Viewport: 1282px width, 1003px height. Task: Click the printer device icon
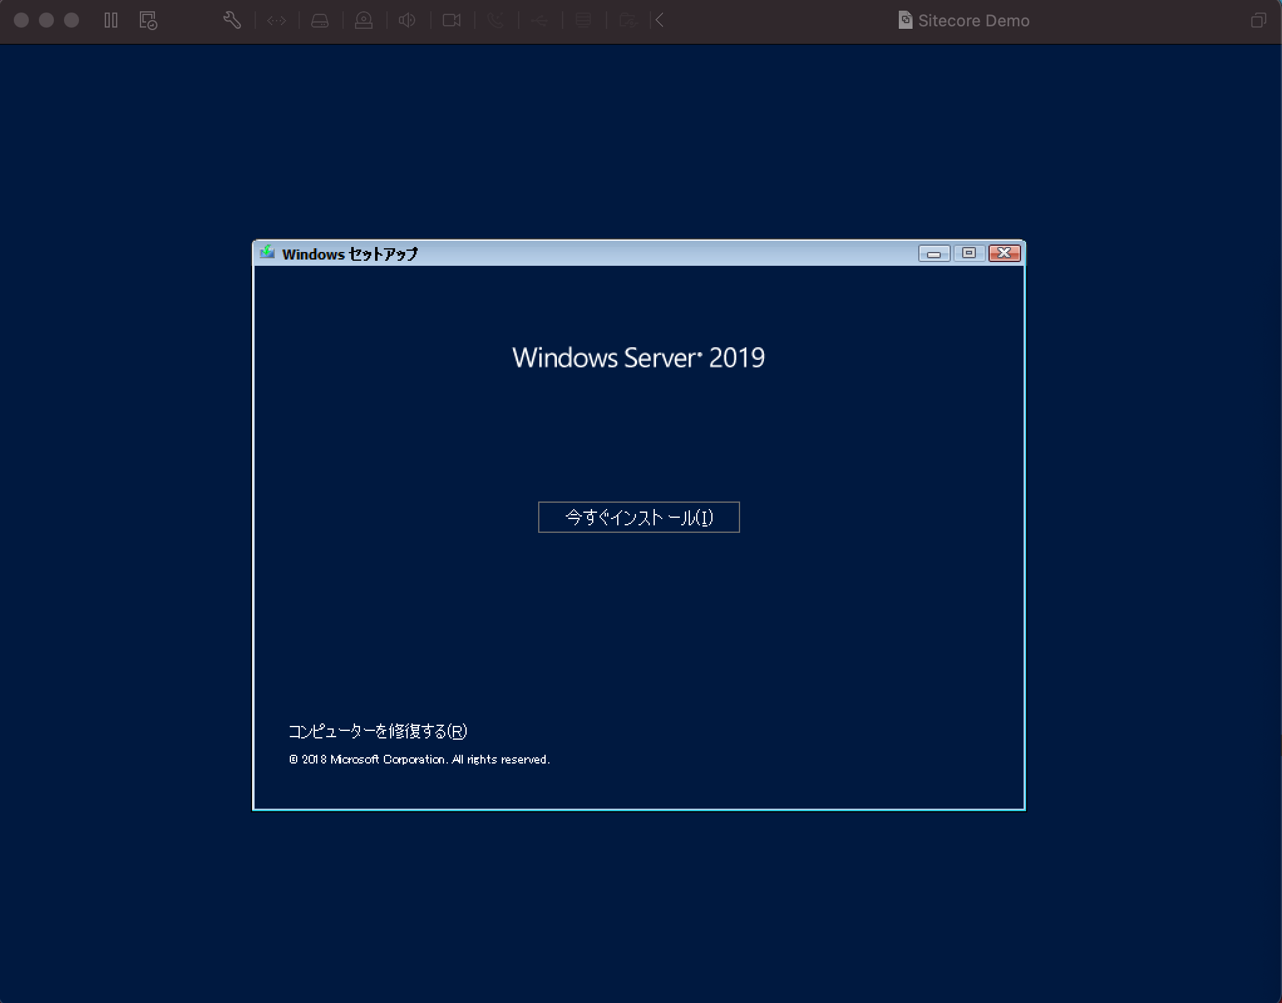click(x=583, y=21)
